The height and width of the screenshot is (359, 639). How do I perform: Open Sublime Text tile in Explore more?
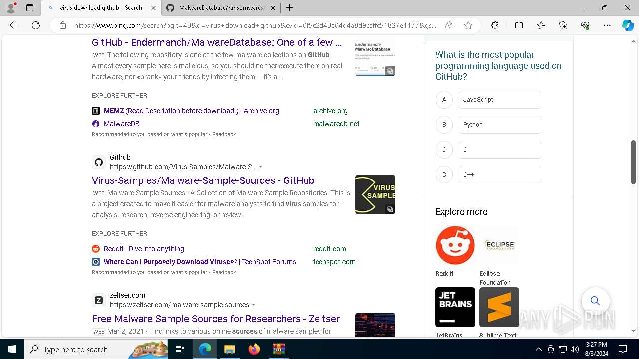499,312
